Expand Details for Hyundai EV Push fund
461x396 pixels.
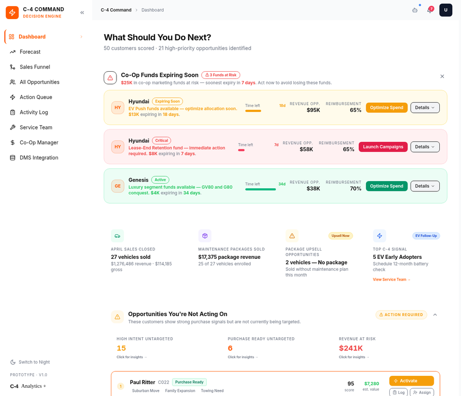point(425,108)
